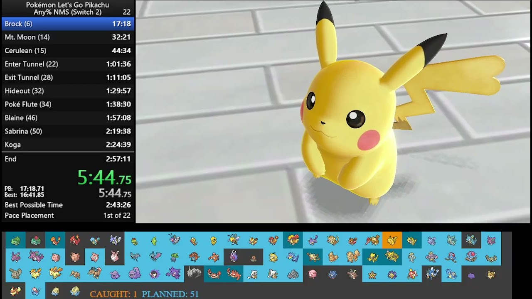Select the pink Jigglypuff sprite
The image size is (532, 299).
pyautogui.click(x=95, y=257)
